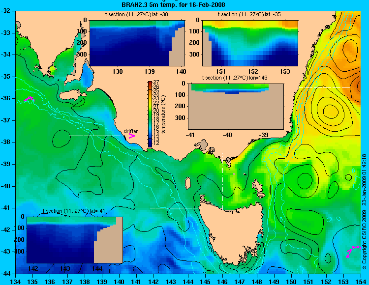Click "142" on the lat=-41 inset x-axis
The width and height of the screenshot is (369, 285).
[33, 268]
